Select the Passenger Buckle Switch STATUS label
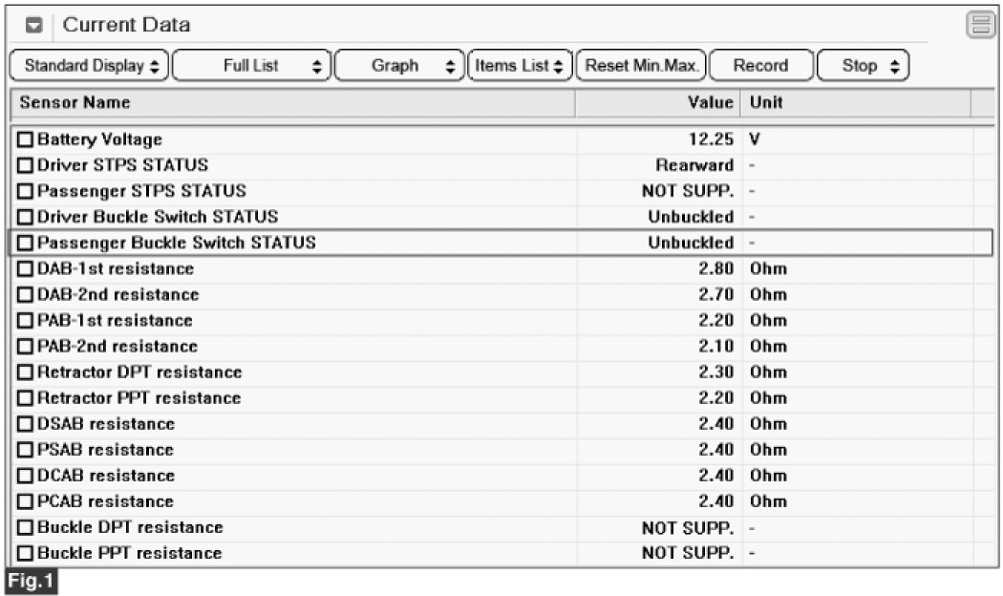This screenshot has width=1003, height=596. [x=177, y=243]
